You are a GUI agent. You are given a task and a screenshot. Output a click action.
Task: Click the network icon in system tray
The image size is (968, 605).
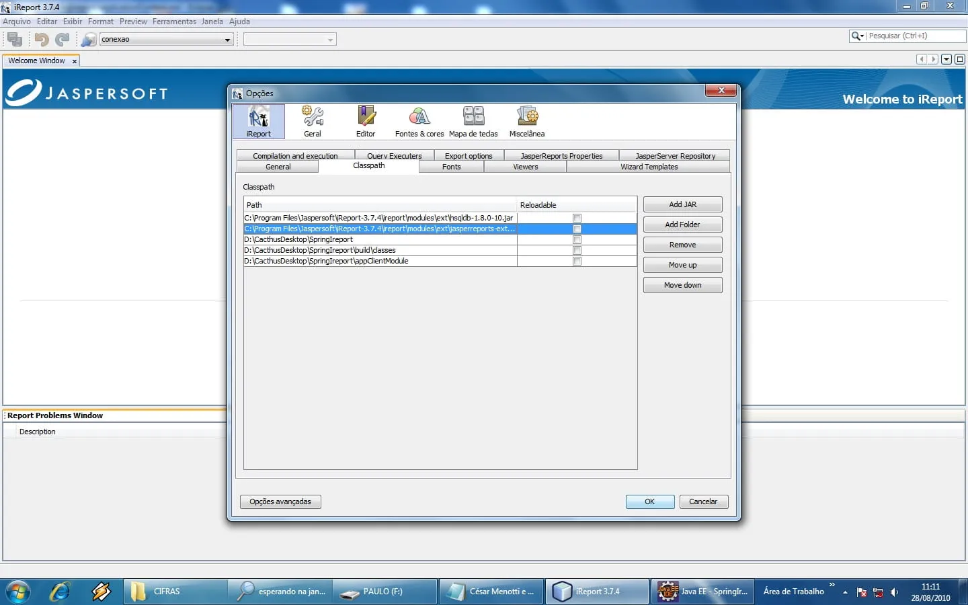pyautogui.click(x=878, y=592)
